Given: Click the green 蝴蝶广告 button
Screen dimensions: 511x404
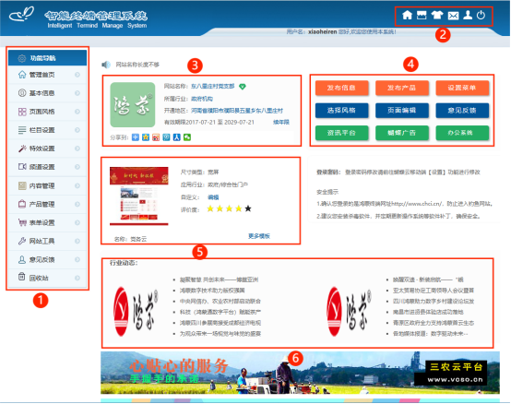Looking at the screenshot, I should point(402,133).
